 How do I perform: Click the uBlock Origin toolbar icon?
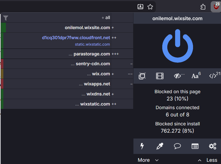pyautogui.click(x=216, y=6)
